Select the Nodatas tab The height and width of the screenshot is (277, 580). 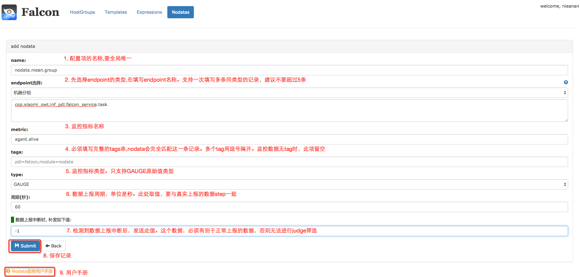pyautogui.click(x=180, y=12)
